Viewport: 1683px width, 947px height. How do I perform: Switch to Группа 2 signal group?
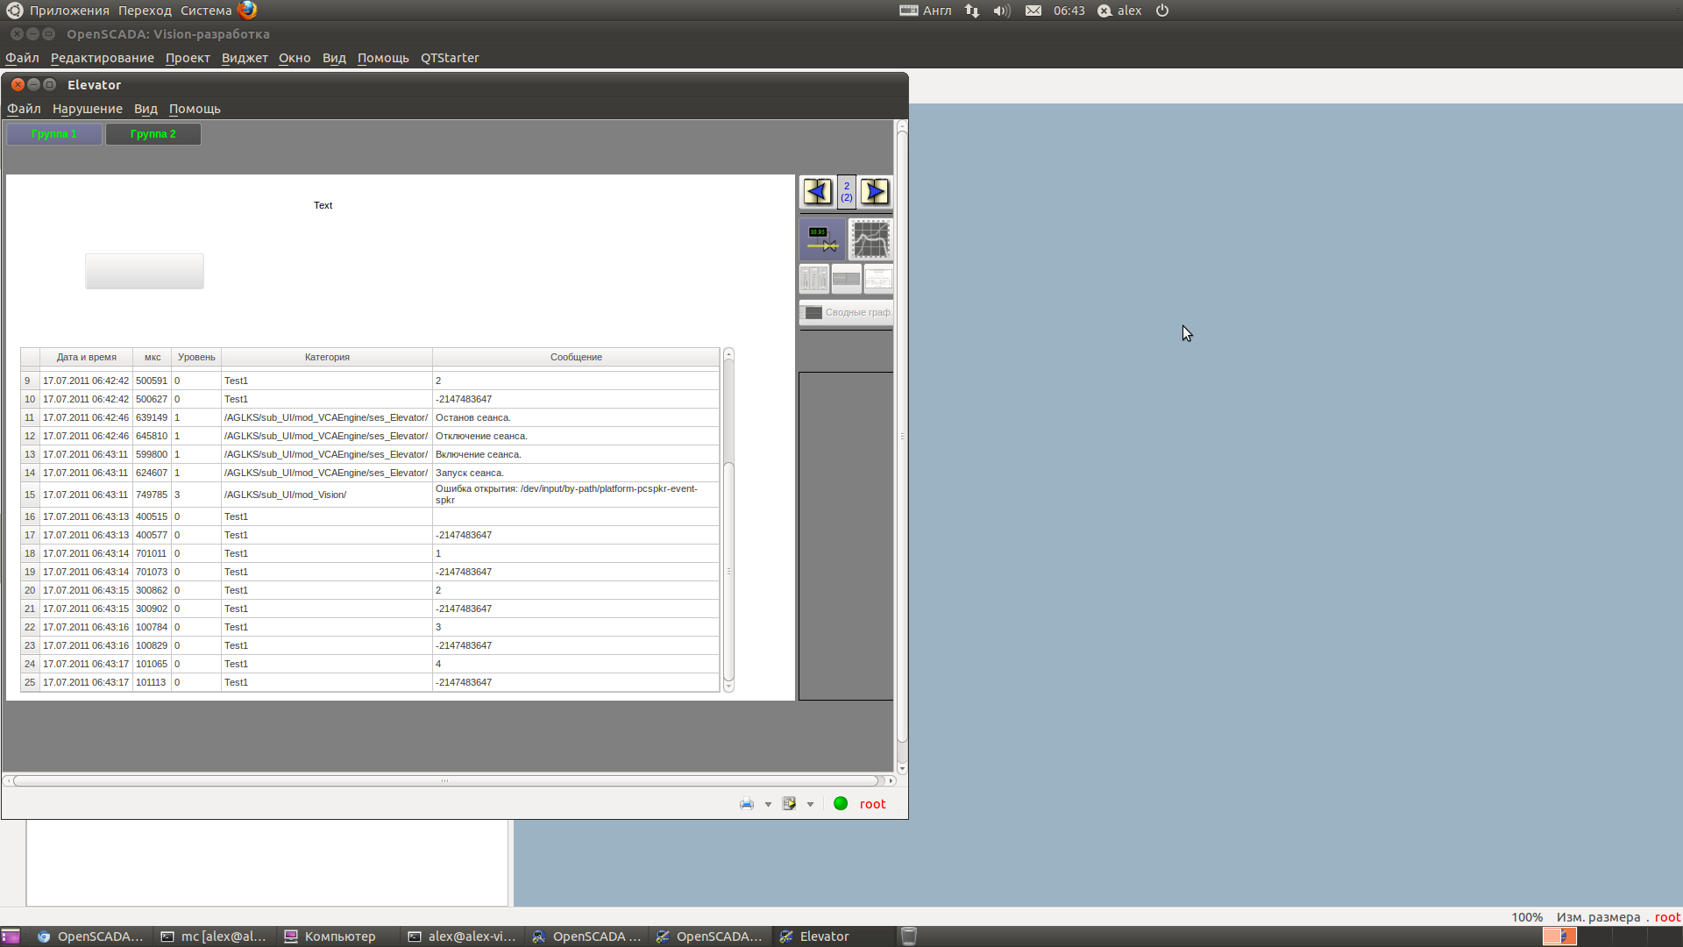(x=153, y=134)
